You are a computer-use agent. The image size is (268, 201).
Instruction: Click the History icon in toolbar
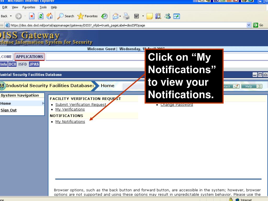coord(104,16)
